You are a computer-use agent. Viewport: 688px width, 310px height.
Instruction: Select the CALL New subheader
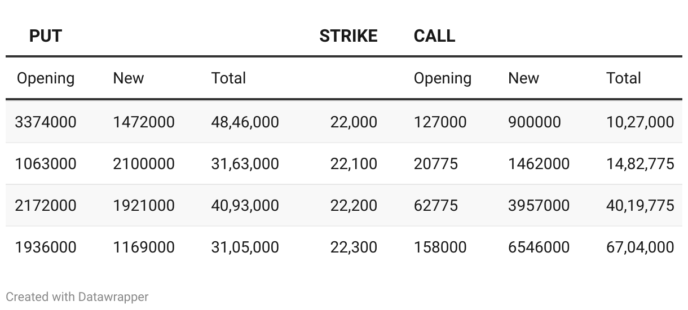[x=523, y=78]
